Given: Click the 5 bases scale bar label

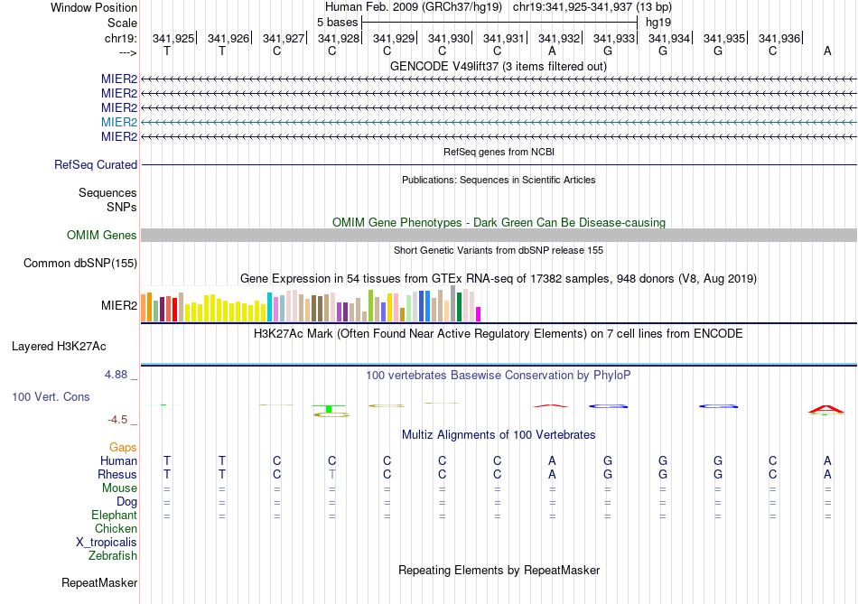Looking at the screenshot, I should [338, 23].
